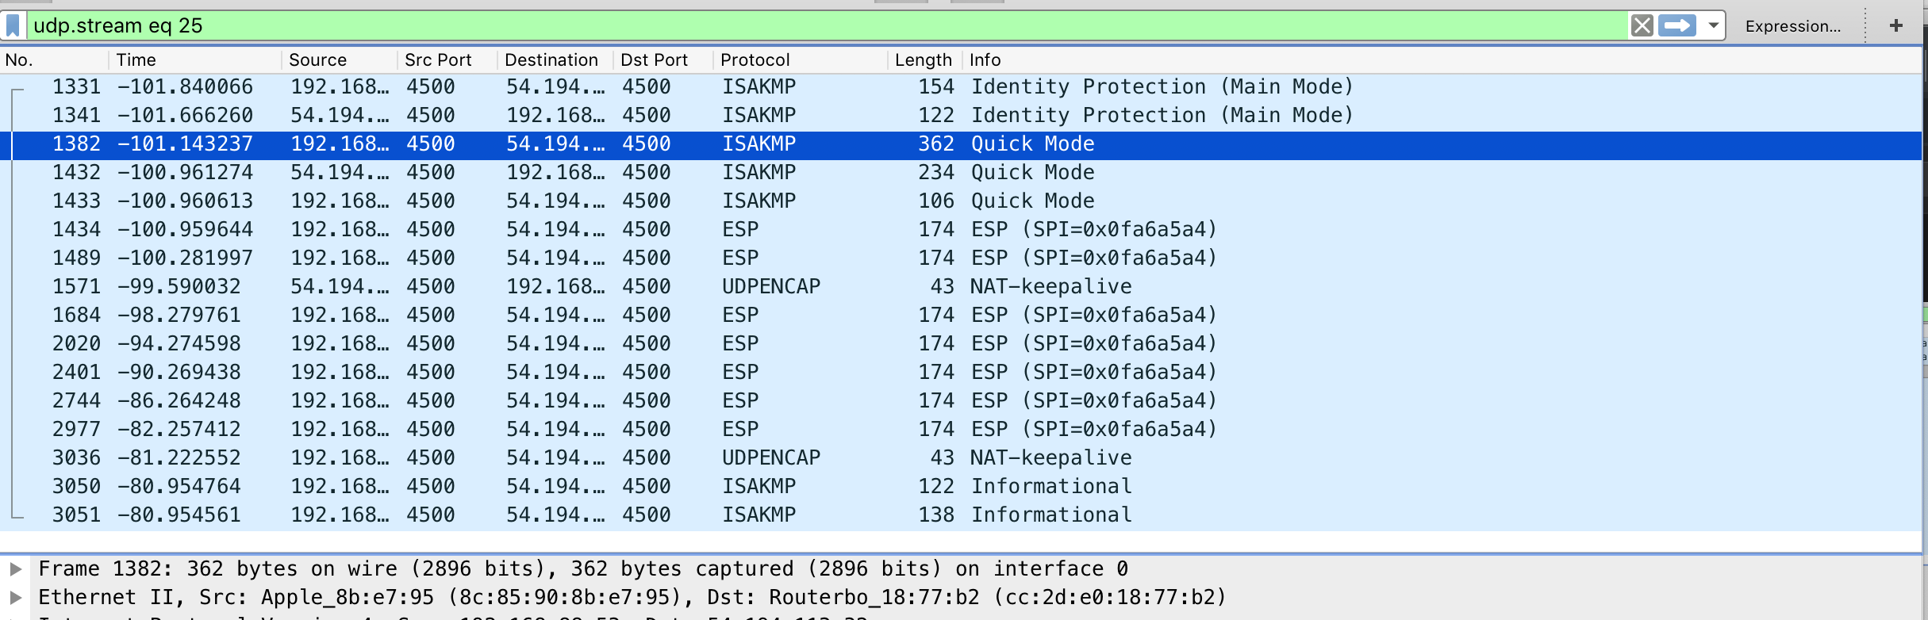
Task: Sort by the Protocol column header
Action: (800, 60)
